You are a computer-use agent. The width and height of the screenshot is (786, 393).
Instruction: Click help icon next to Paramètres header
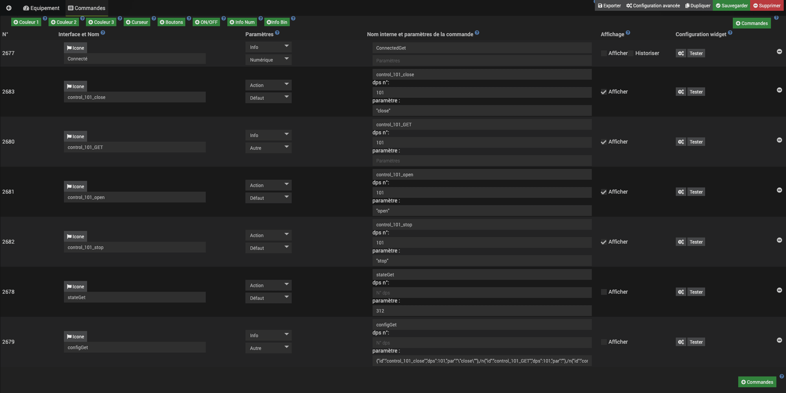[x=277, y=33]
